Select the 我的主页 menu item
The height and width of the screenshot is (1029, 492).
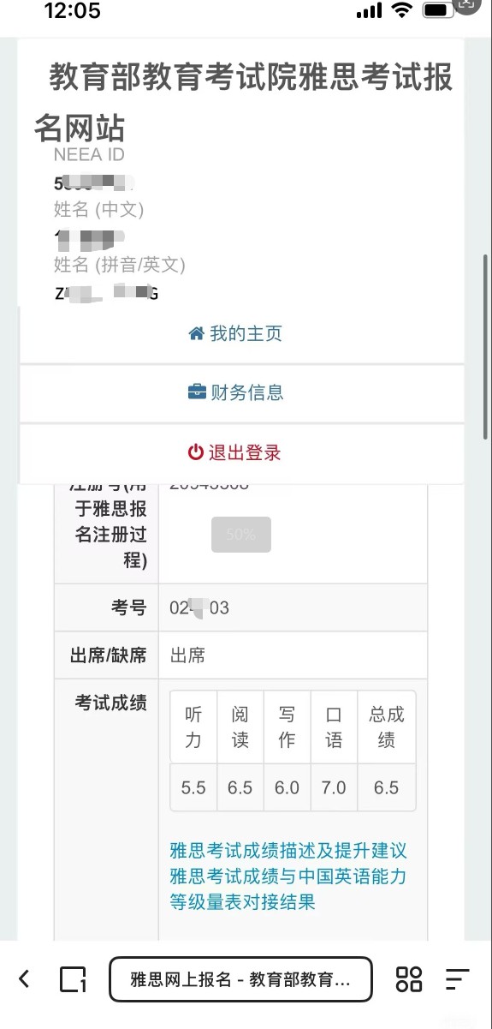pyautogui.click(x=242, y=334)
